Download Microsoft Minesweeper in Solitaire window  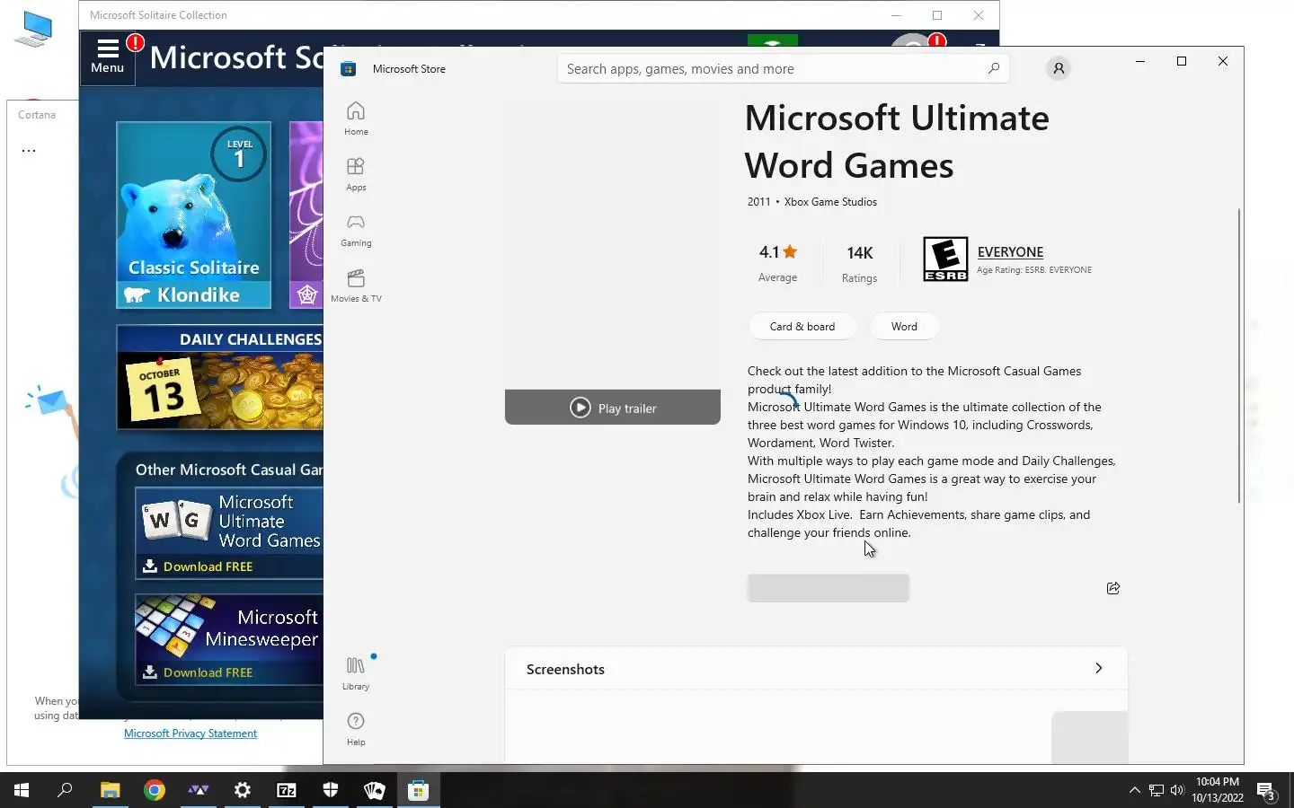[x=229, y=639]
